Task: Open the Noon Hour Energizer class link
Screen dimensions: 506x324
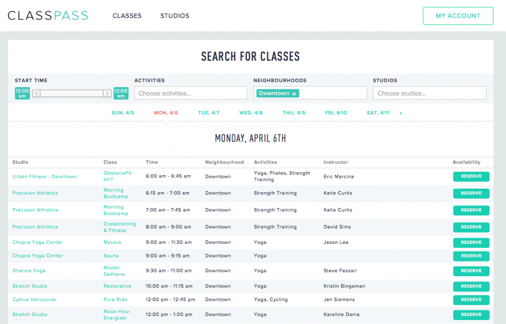Action: click(117, 315)
